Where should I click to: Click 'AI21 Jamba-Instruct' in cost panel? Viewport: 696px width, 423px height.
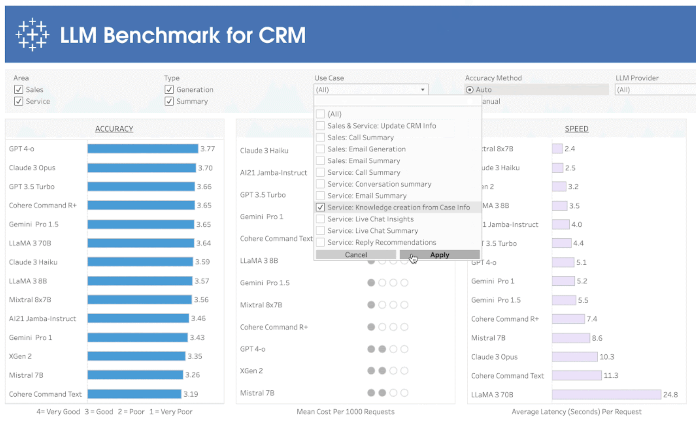[274, 173]
